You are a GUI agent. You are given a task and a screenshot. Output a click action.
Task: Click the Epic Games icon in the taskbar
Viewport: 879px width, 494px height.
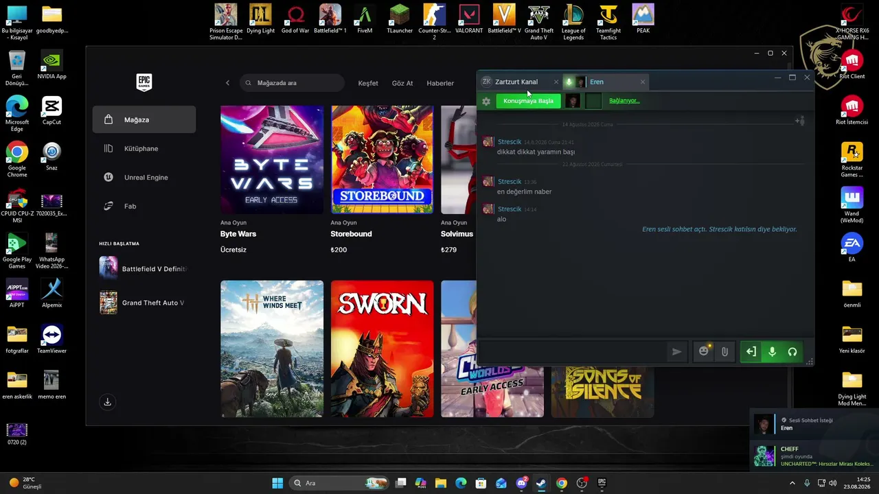point(602,483)
